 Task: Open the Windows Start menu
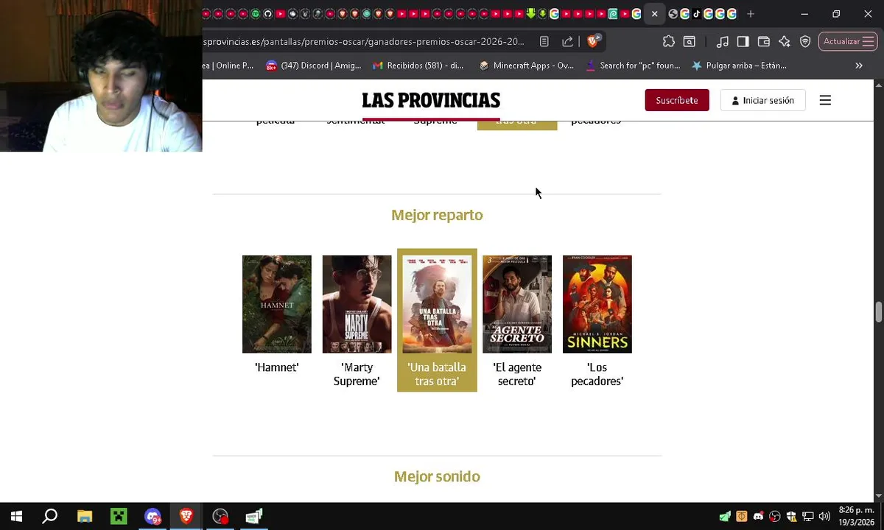(x=16, y=517)
